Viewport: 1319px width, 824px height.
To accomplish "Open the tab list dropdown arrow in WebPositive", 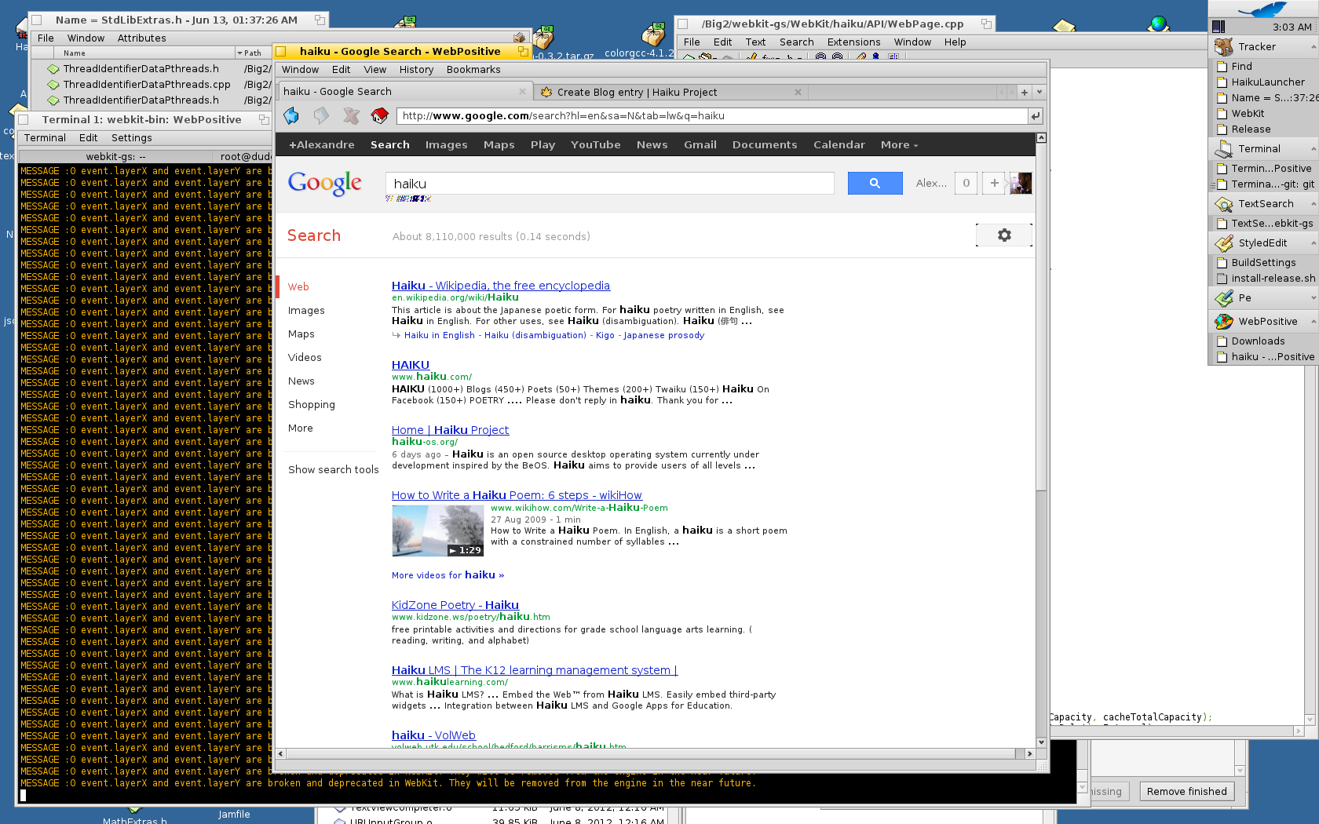I will pyautogui.click(x=1039, y=92).
